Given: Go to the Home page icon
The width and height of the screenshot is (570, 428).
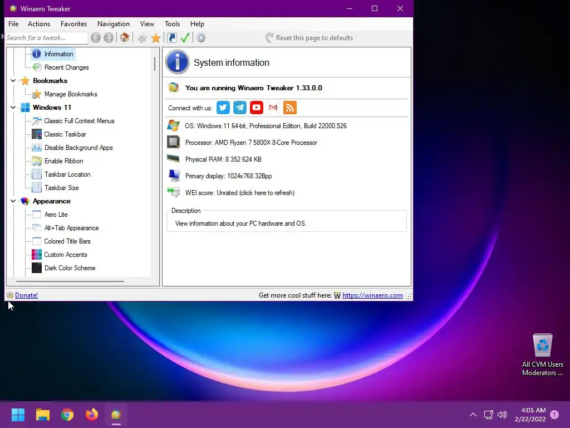Looking at the screenshot, I should 124,37.
